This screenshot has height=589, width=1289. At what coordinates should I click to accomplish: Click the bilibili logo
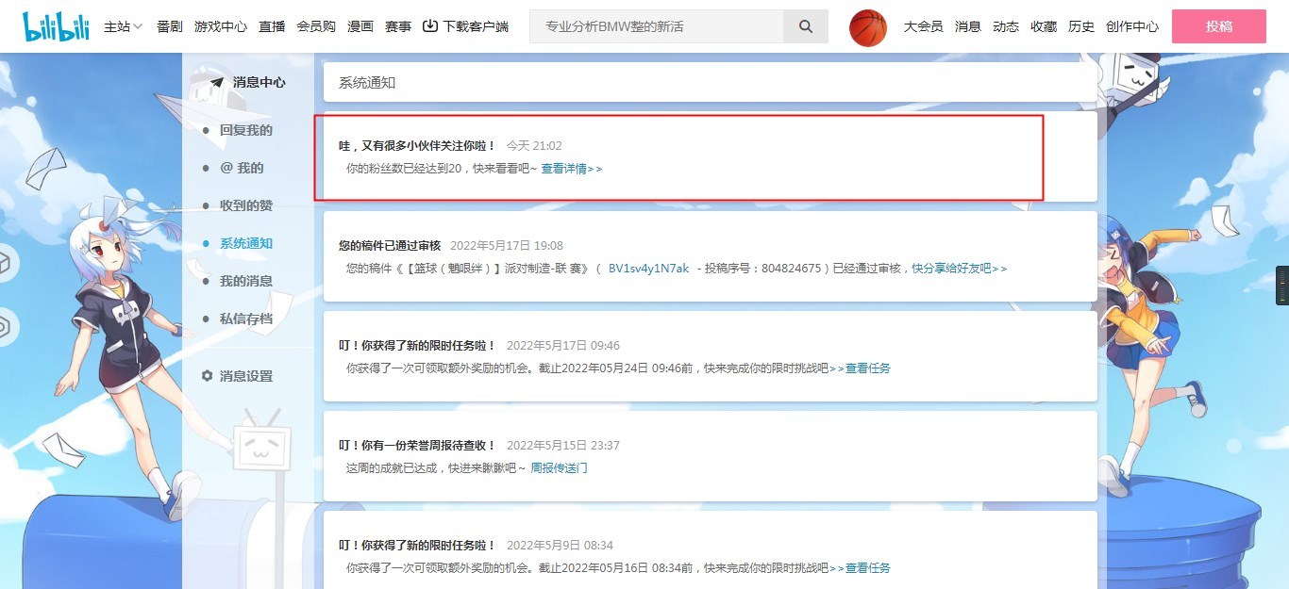(x=56, y=26)
